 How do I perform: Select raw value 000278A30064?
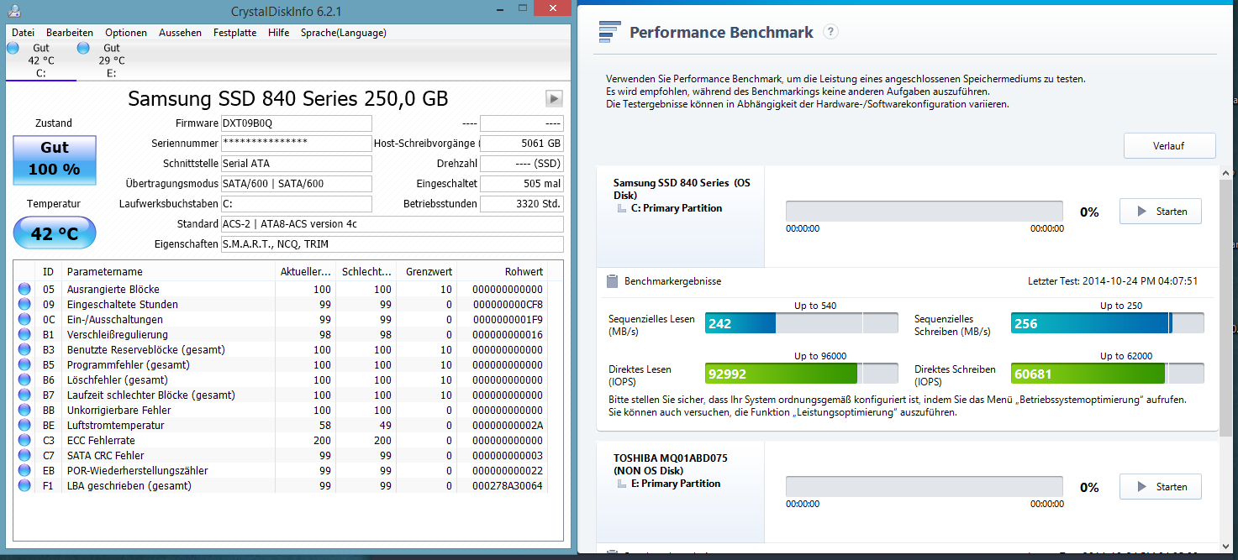pyautogui.click(x=508, y=486)
